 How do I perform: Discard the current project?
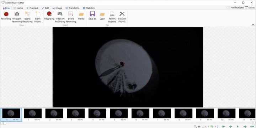click(x=122, y=17)
